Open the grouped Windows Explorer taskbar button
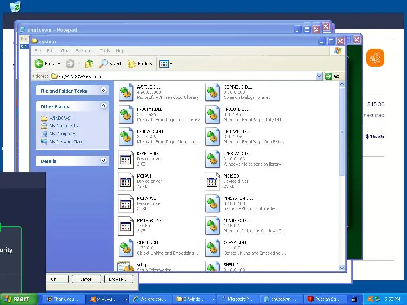 pyautogui.click(x=195, y=299)
